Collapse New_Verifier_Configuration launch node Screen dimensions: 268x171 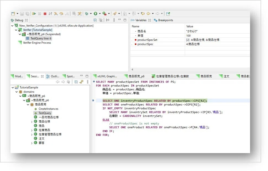[x=12, y=26]
